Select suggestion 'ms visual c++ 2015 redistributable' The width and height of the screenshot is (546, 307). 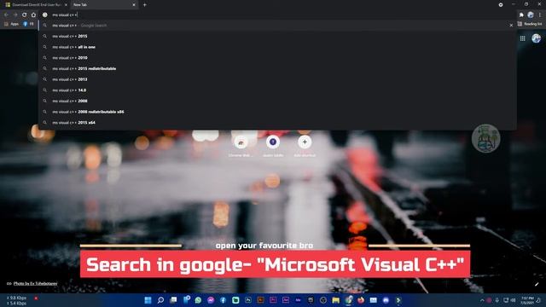(x=276, y=68)
